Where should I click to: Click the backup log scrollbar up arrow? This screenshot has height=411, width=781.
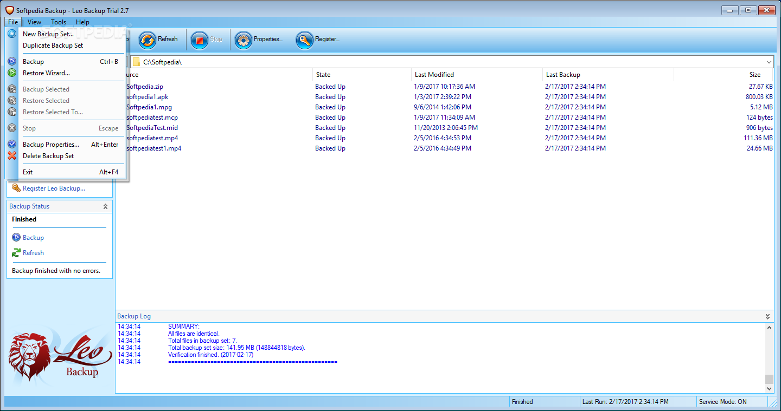[769, 328]
